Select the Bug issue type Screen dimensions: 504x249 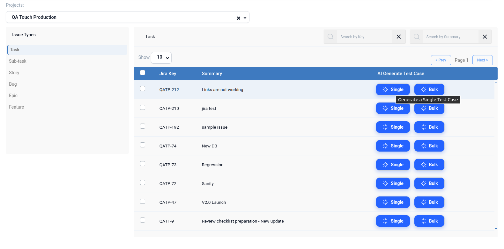(13, 84)
